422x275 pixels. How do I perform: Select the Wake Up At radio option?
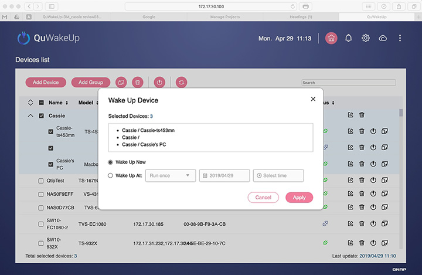pyautogui.click(x=111, y=175)
